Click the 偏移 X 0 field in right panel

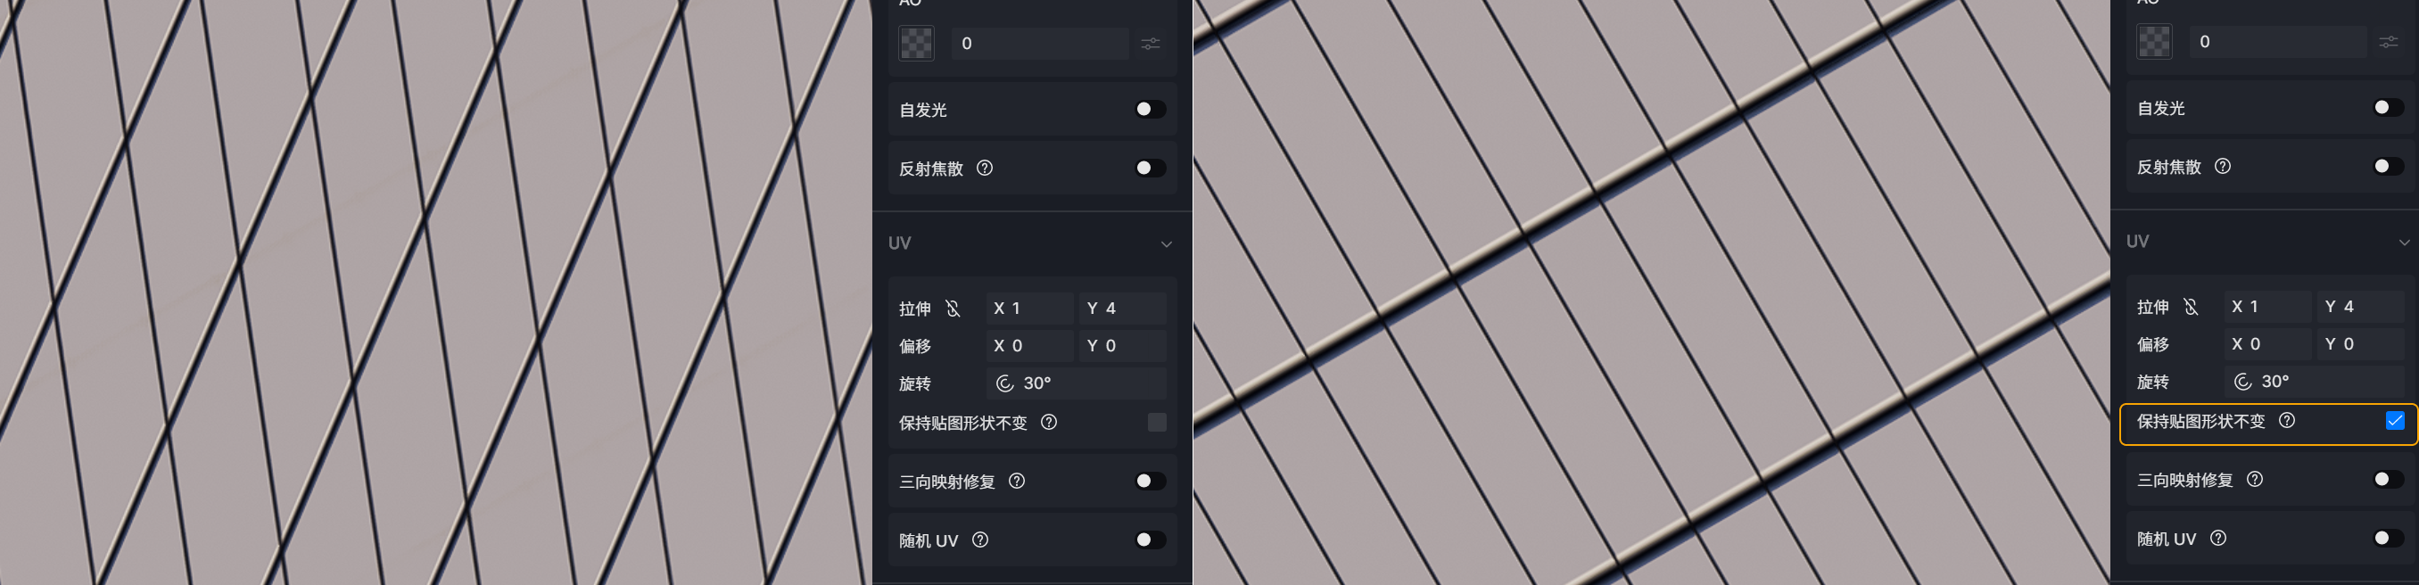point(2267,343)
